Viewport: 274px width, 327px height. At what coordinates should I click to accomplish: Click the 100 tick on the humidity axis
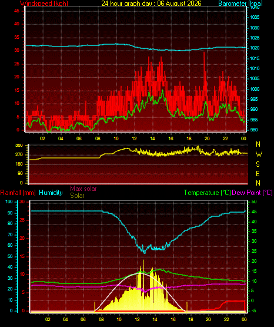tap(9, 202)
